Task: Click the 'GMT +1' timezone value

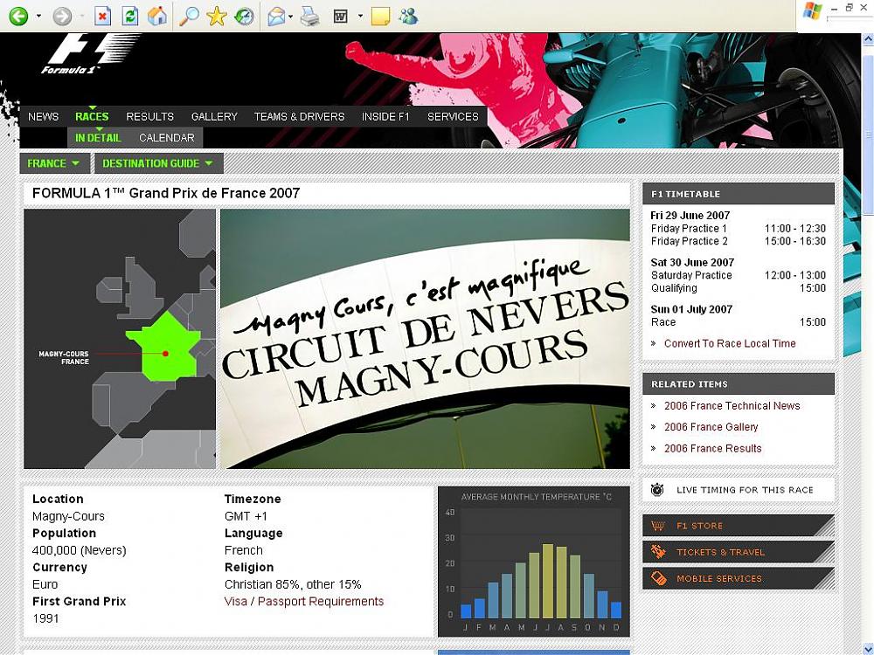Action: coord(246,516)
